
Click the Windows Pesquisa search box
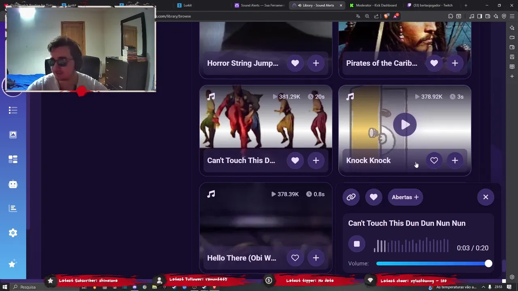(x=45, y=287)
